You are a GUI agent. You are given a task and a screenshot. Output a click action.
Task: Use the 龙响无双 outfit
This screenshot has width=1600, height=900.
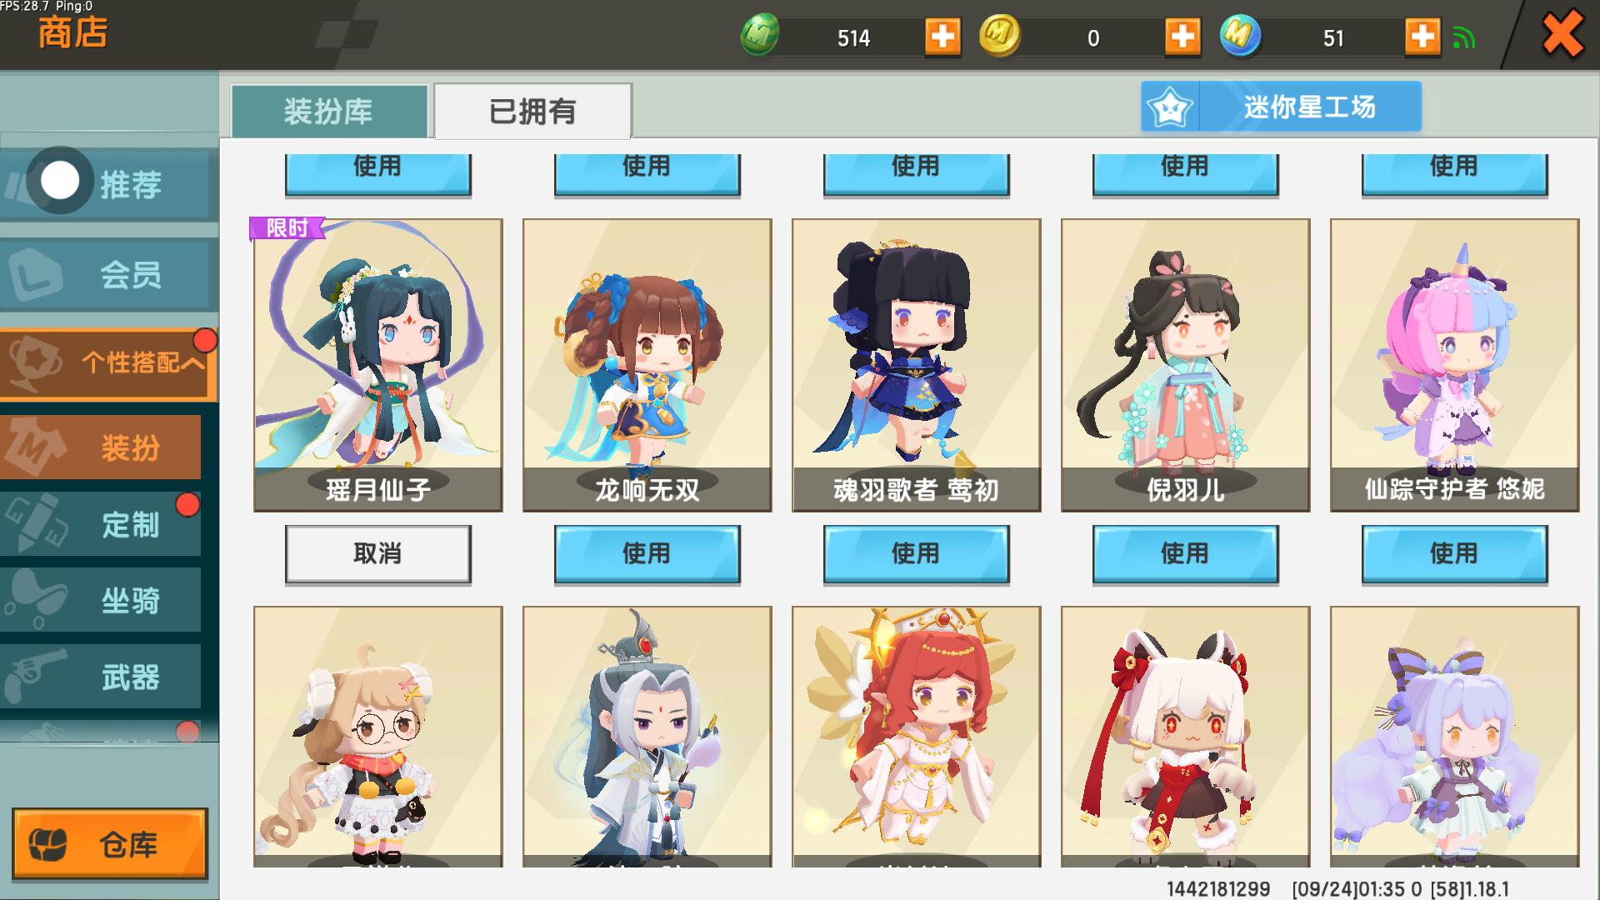tap(647, 554)
